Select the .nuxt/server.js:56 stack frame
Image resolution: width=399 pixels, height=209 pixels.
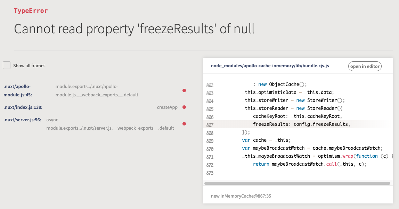point(95,124)
